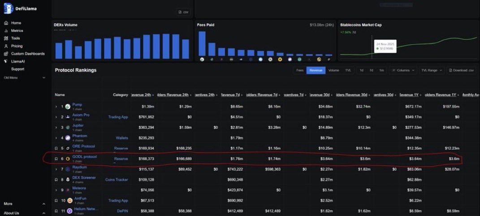This screenshot has height=216, width=480.
Task: Click the Phantom logo icon
Action: pos(68,138)
